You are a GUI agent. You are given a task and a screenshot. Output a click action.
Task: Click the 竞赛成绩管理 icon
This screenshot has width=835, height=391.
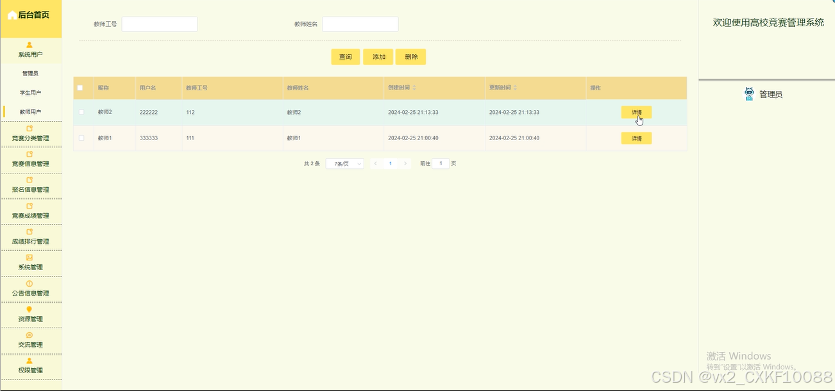pyautogui.click(x=30, y=206)
